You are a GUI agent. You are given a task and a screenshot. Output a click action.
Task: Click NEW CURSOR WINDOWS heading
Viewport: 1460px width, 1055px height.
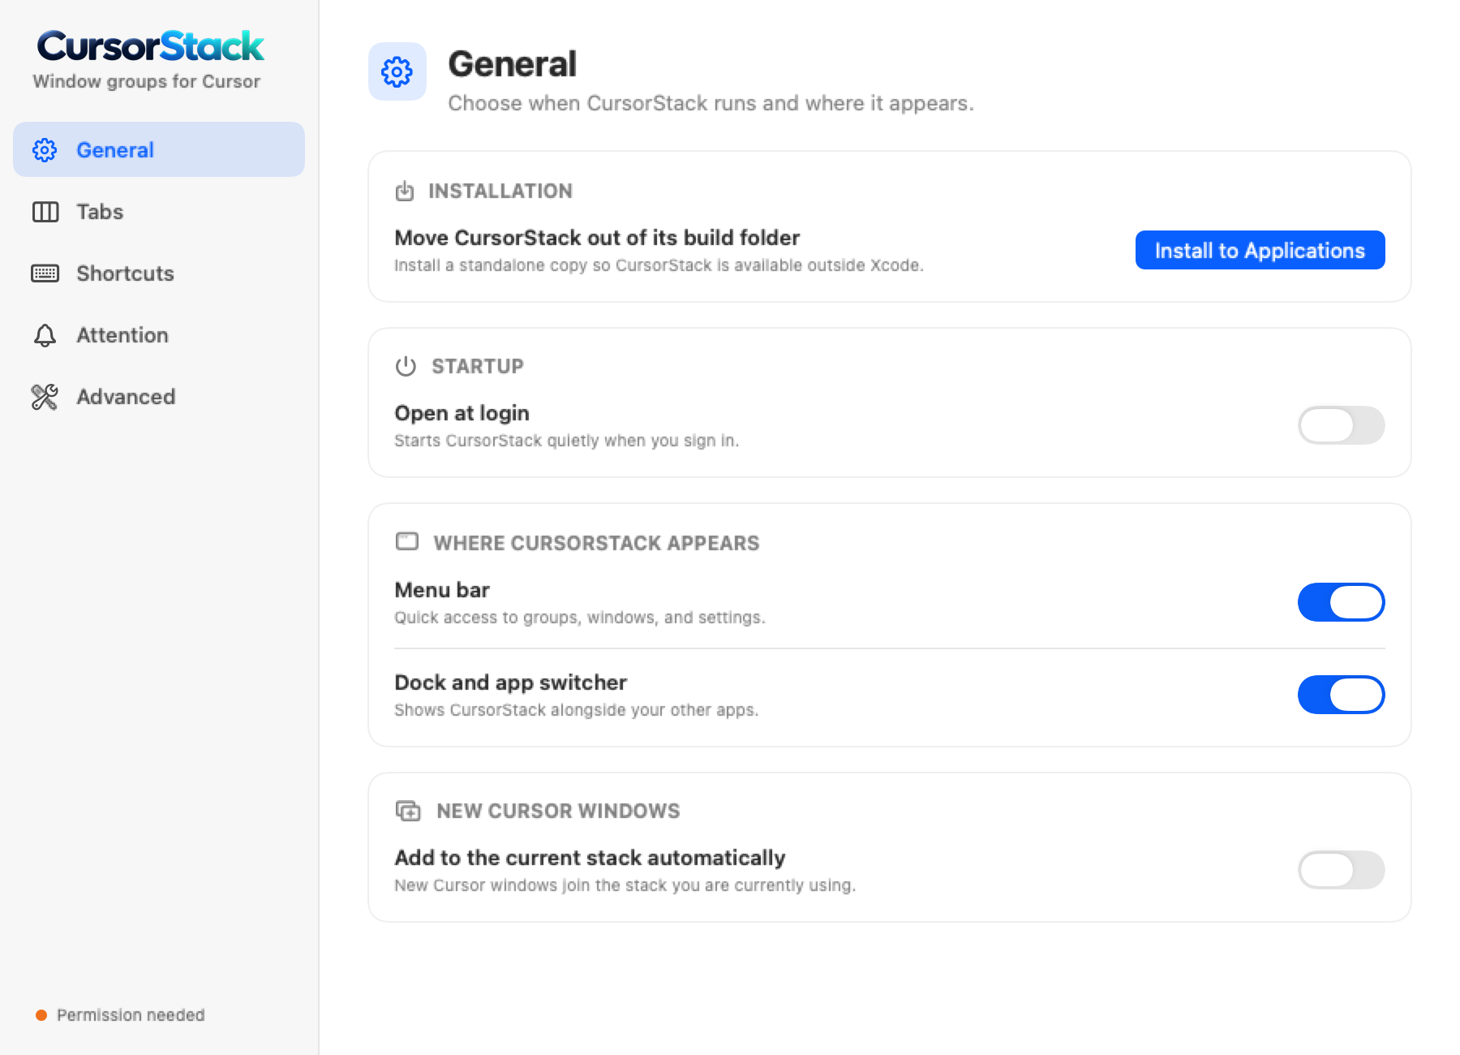(558, 811)
